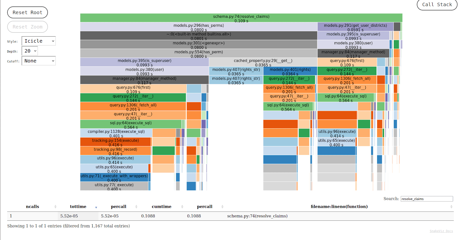460x240 pixels.
Task: Click the sort arrows in the cumtime header
Action: coord(182,207)
